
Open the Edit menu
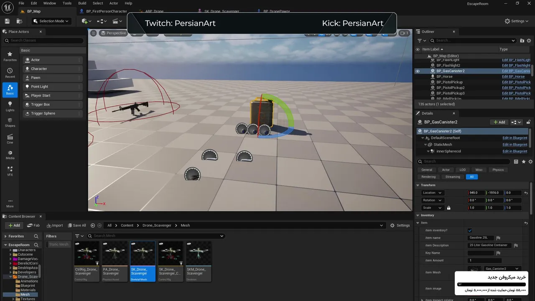click(x=34, y=3)
